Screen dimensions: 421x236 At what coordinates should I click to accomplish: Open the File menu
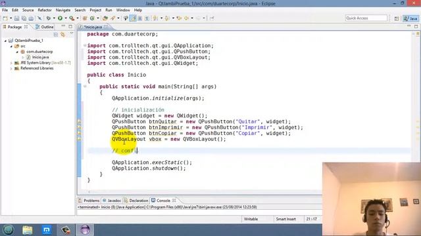(x=5, y=10)
